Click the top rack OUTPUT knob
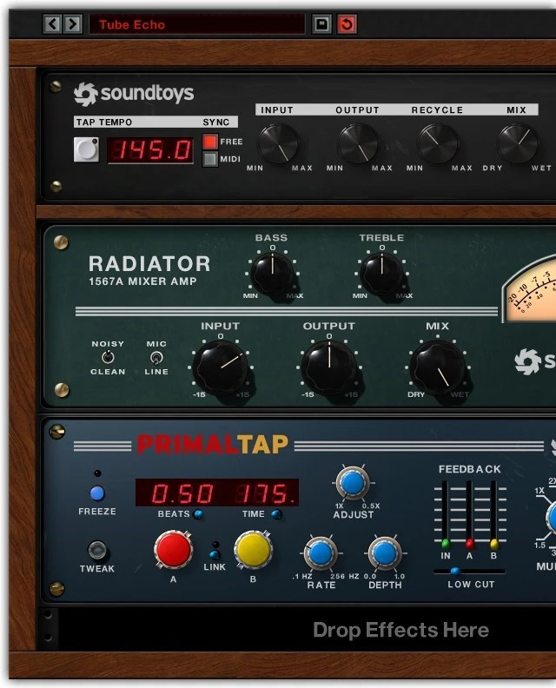The image size is (556, 688). (358, 144)
